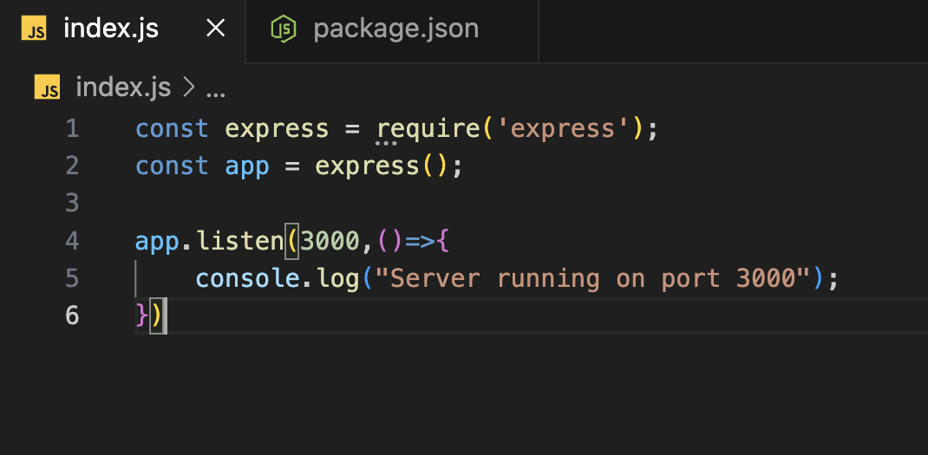Click the Node icon on package.json tab
Viewport: 928px width, 455px height.
tap(284, 29)
